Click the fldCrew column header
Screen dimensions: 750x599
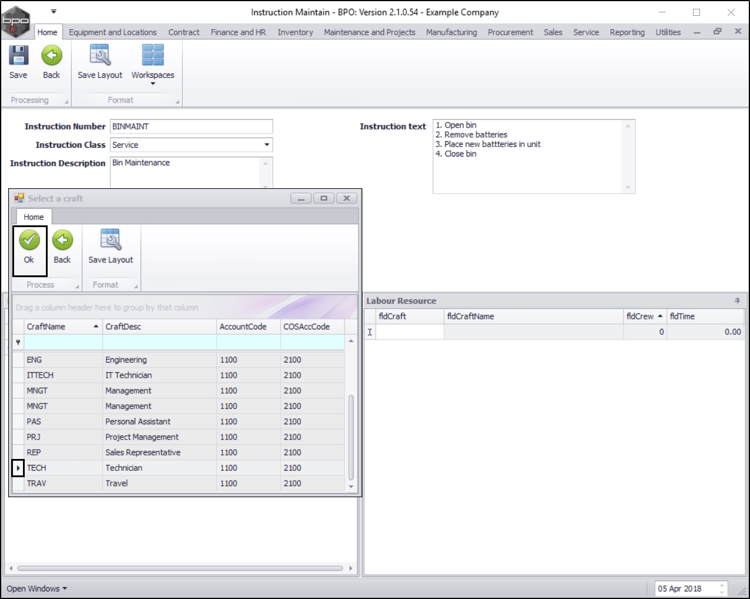[x=640, y=316]
